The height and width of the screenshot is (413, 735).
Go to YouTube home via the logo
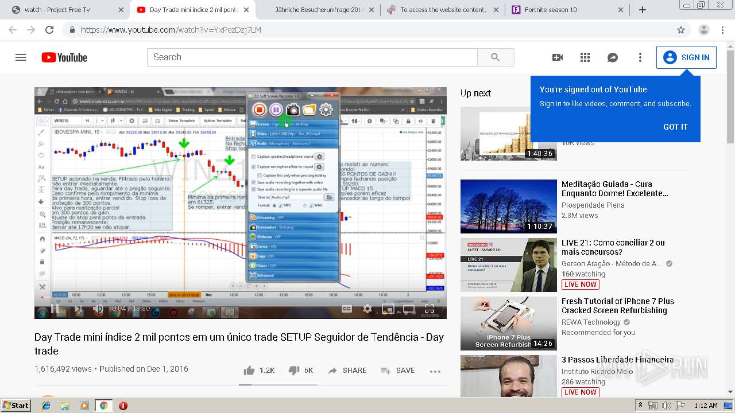tap(64, 57)
